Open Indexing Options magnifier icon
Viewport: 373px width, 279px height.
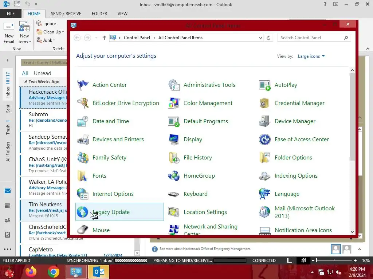click(264, 176)
